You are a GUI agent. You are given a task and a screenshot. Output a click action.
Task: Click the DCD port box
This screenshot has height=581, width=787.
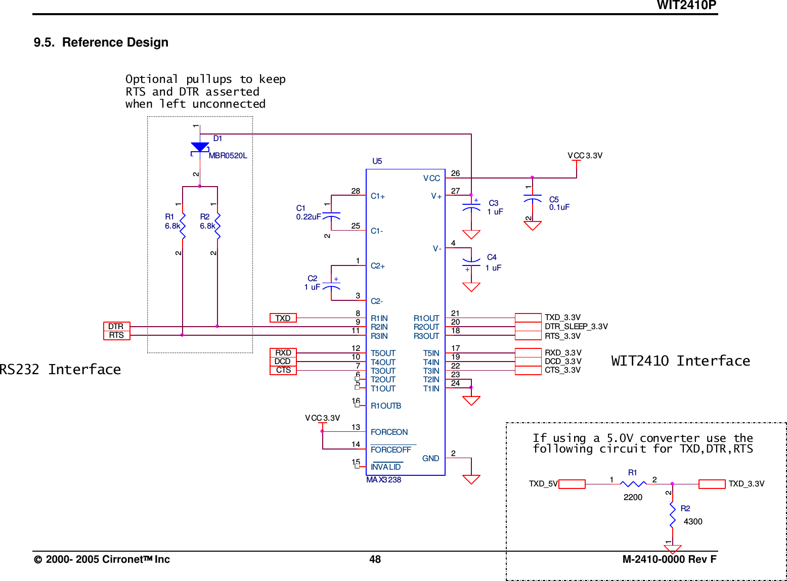tap(283, 362)
